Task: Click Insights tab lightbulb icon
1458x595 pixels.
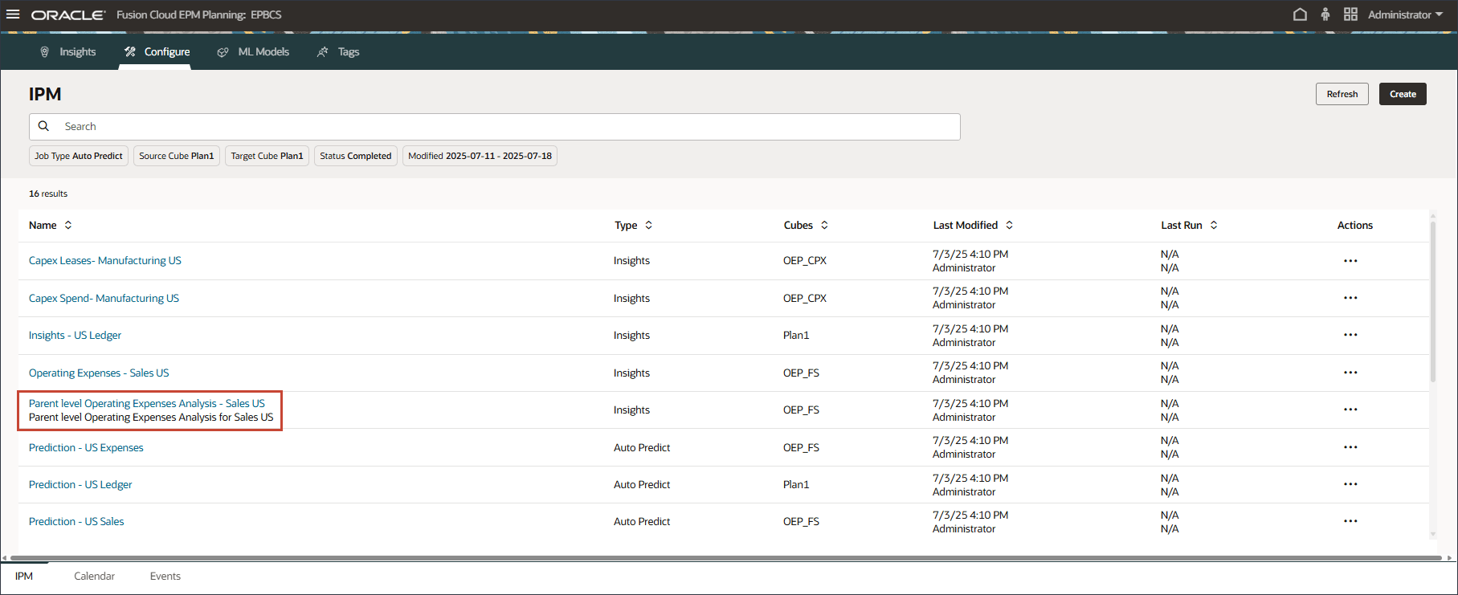Action: click(44, 51)
